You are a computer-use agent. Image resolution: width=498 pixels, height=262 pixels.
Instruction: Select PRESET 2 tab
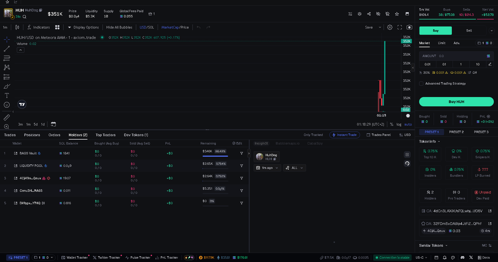coord(456,132)
